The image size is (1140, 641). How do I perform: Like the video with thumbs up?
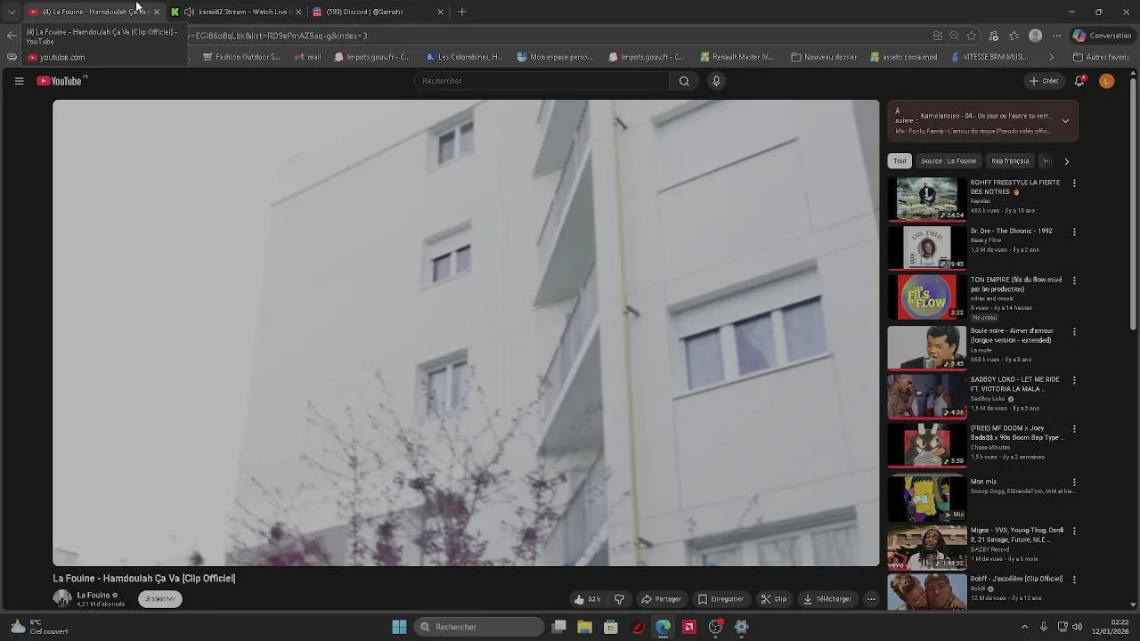pyautogui.click(x=587, y=599)
